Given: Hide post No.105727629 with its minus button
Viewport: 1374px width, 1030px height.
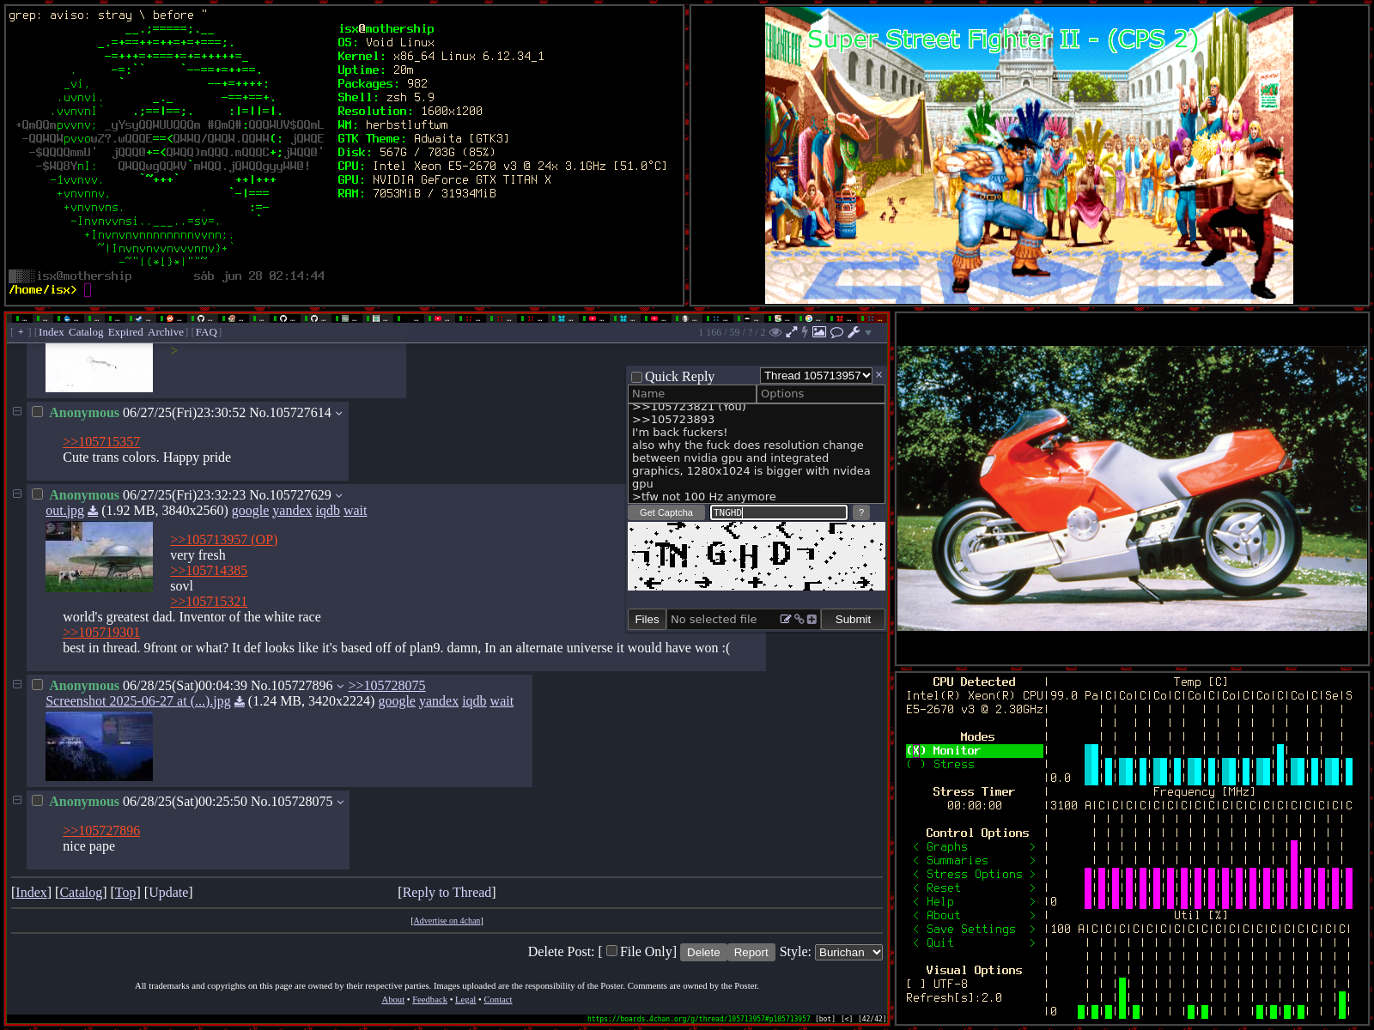Looking at the screenshot, I should click(16, 494).
